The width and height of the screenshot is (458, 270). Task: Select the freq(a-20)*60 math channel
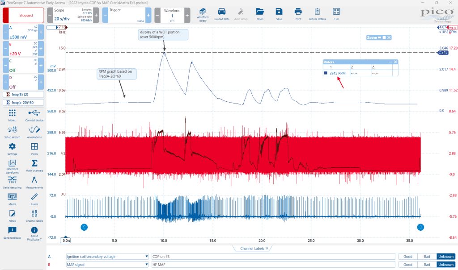23,103
